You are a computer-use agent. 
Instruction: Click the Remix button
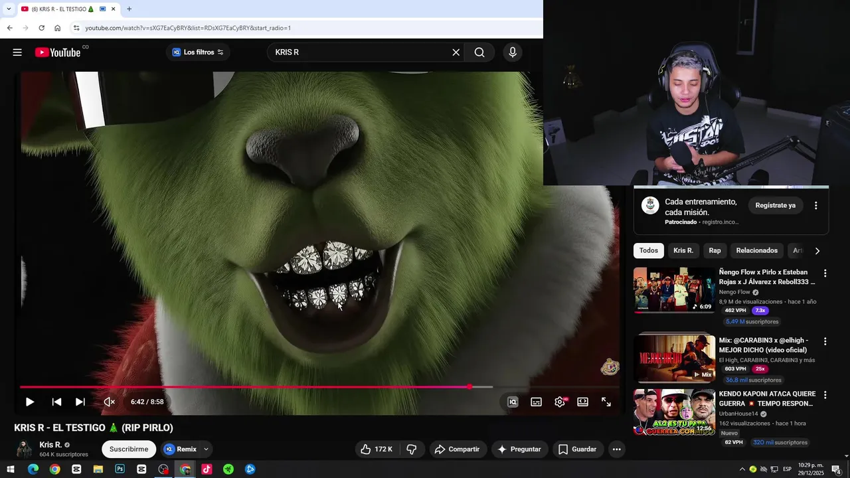180,449
